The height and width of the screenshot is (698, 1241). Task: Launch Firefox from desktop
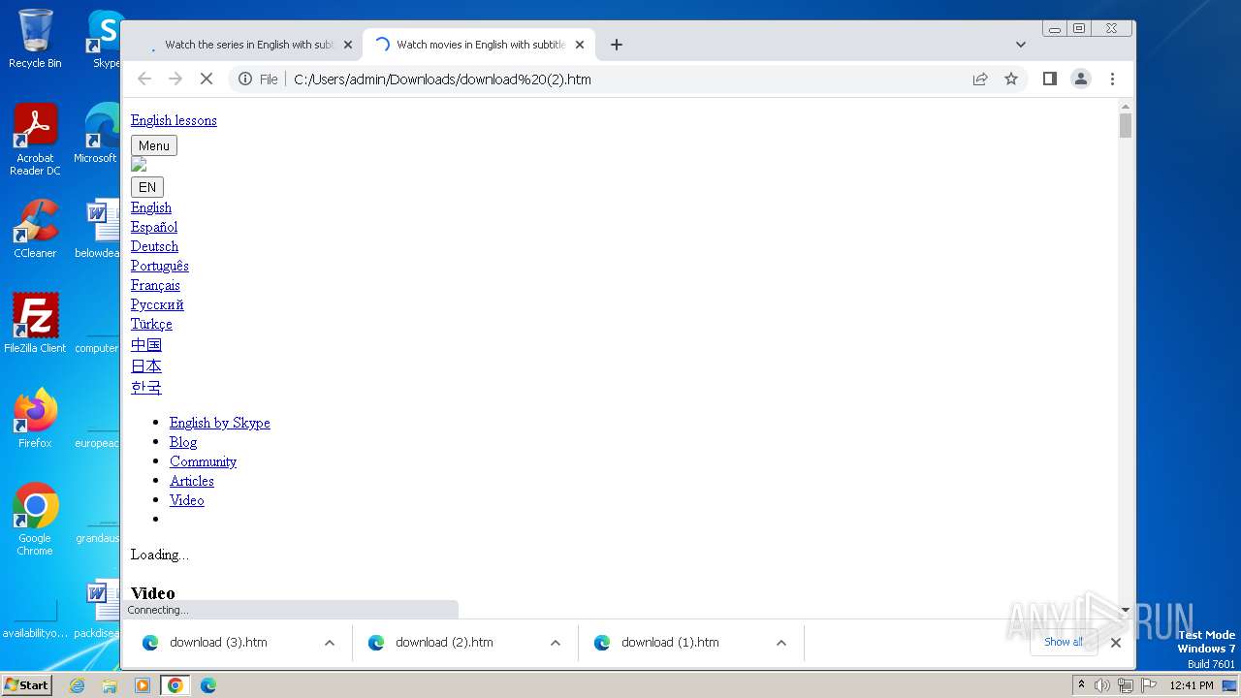(35, 419)
